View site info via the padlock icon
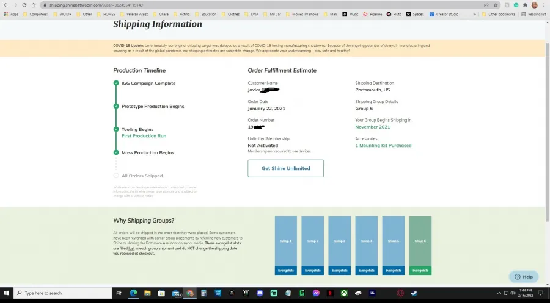The image size is (550, 303). 45,5
